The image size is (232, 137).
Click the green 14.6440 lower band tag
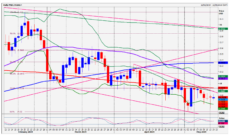click(x=223, y=109)
